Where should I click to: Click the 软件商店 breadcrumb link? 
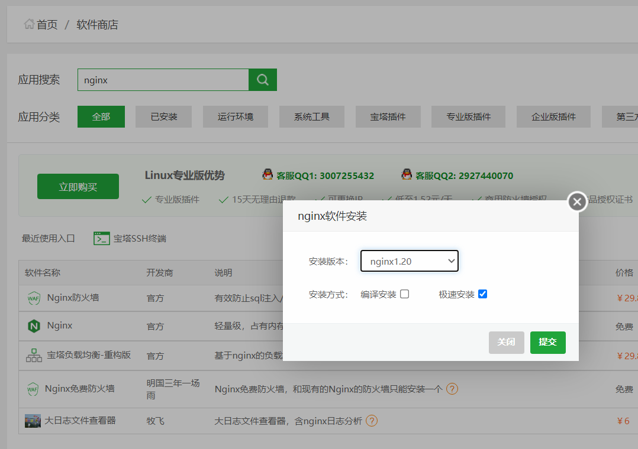[97, 25]
